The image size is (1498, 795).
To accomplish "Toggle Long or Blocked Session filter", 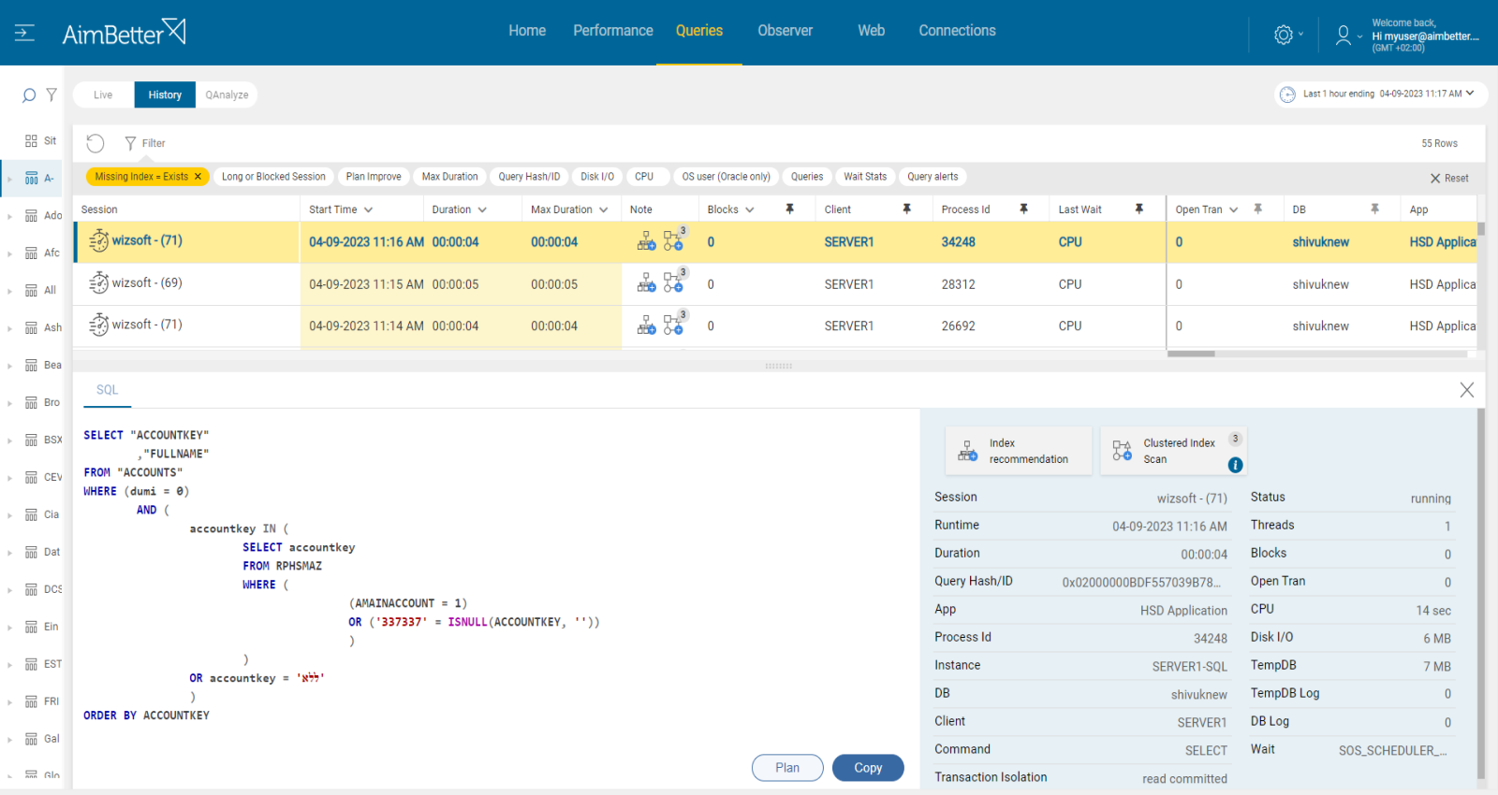I will (273, 177).
